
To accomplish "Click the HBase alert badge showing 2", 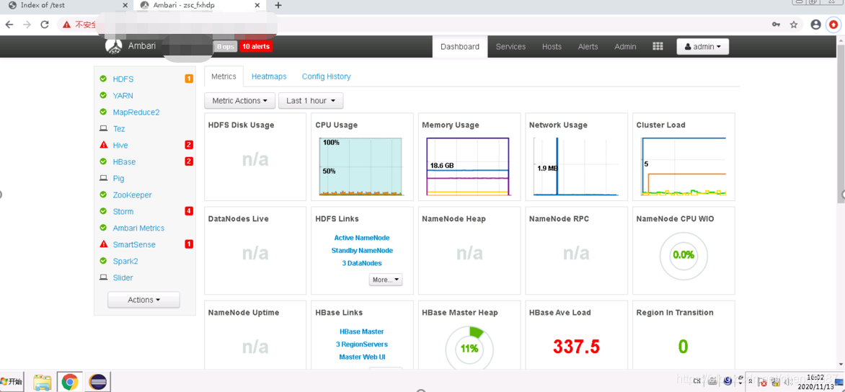I will (189, 161).
